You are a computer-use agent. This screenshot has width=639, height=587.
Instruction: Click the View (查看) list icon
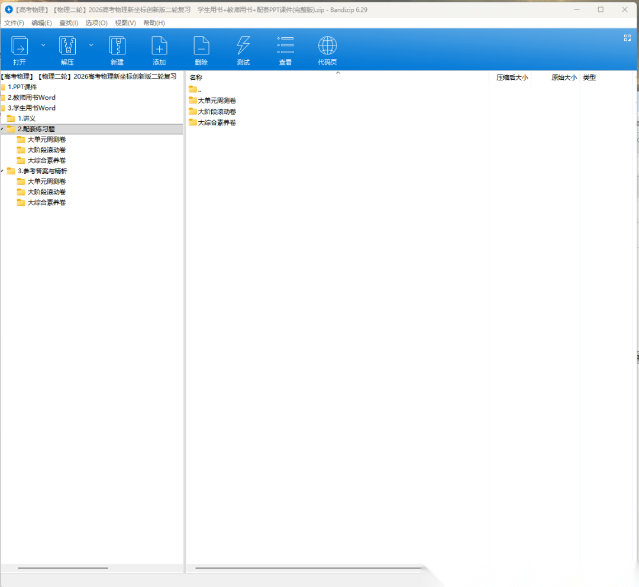tap(285, 46)
